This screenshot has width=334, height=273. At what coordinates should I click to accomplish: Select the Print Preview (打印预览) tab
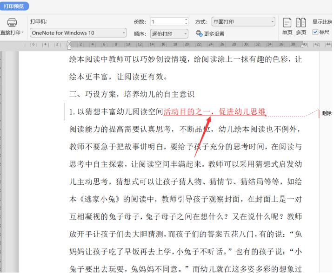pos(15,6)
